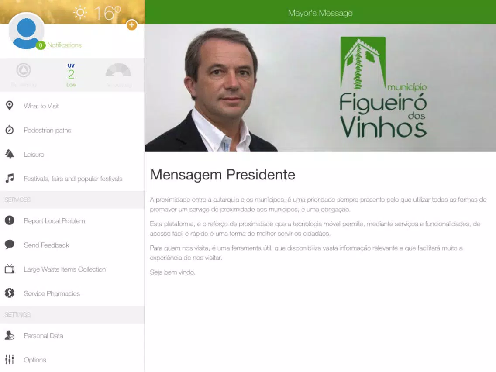496x372 pixels.
Task: Click the What to Visit location pin icon
Action: click(10, 106)
